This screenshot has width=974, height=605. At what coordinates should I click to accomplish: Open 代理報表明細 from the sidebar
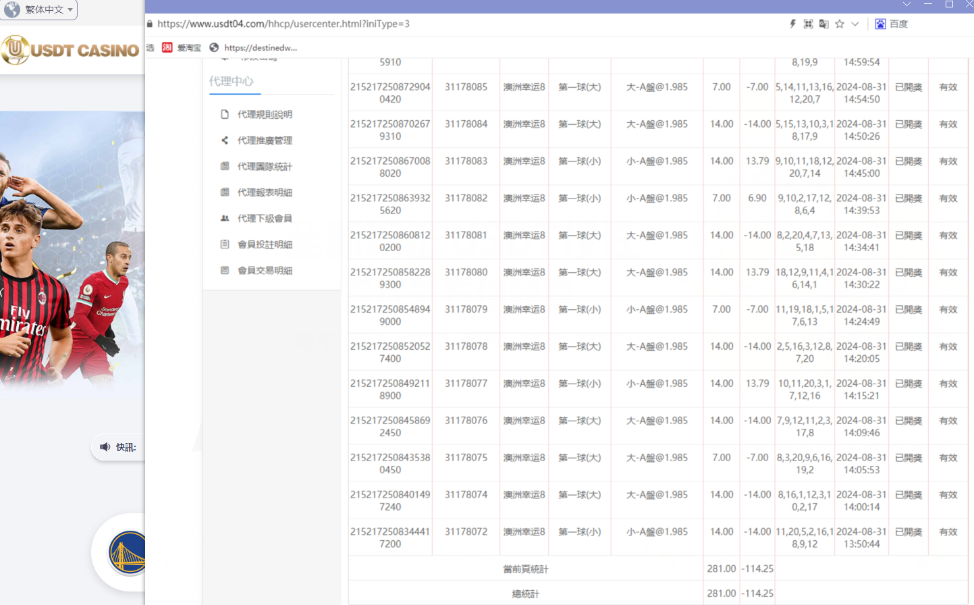pos(265,192)
